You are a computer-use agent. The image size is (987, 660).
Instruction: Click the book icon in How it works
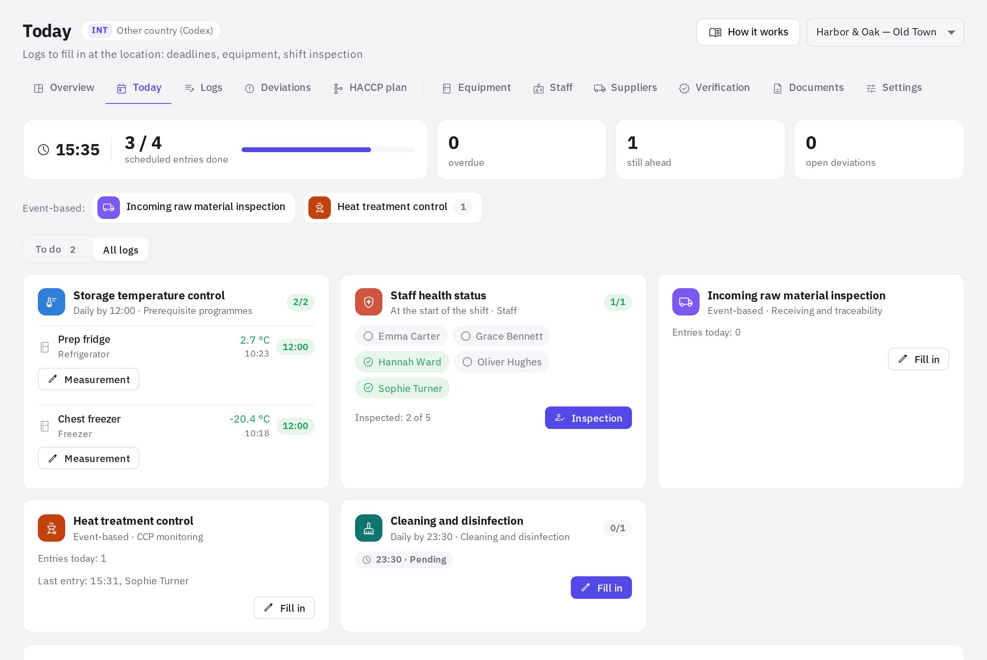tap(715, 33)
